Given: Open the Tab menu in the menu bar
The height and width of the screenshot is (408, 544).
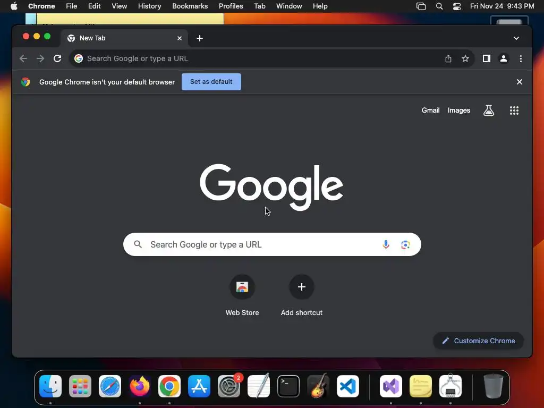Looking at the screenshot, I should point(259,6).
